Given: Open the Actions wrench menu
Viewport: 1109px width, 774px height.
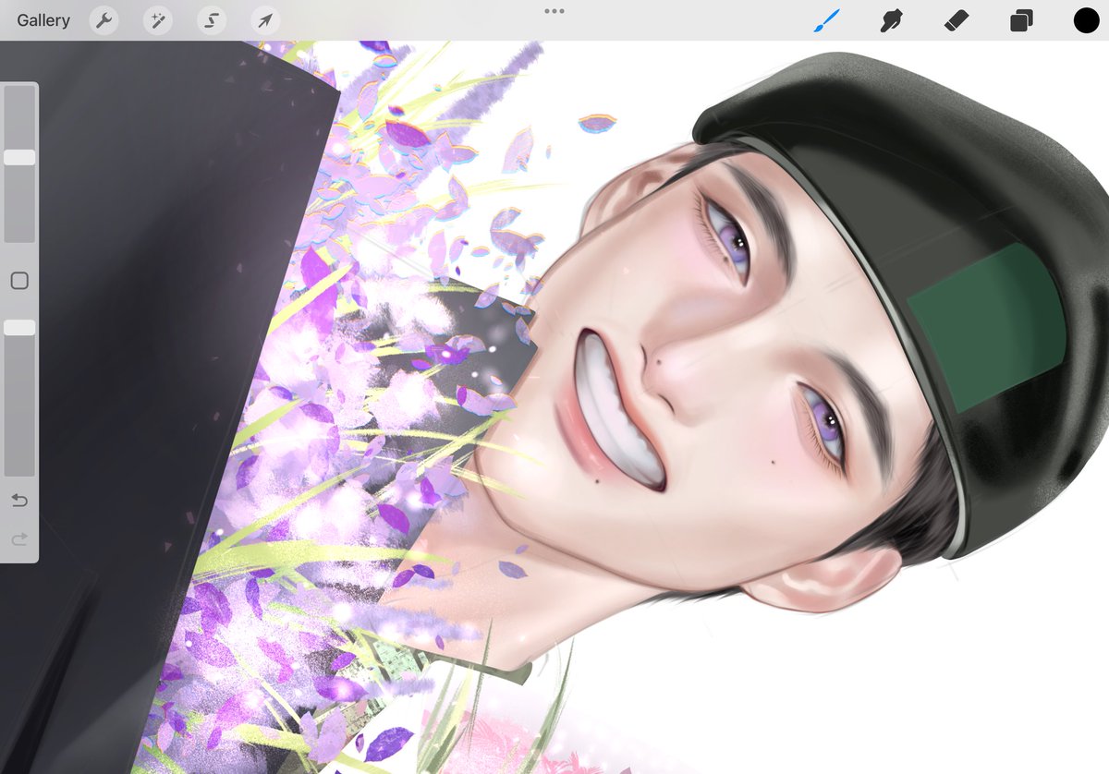Looking at the screenshot, I should pos(104,20).
